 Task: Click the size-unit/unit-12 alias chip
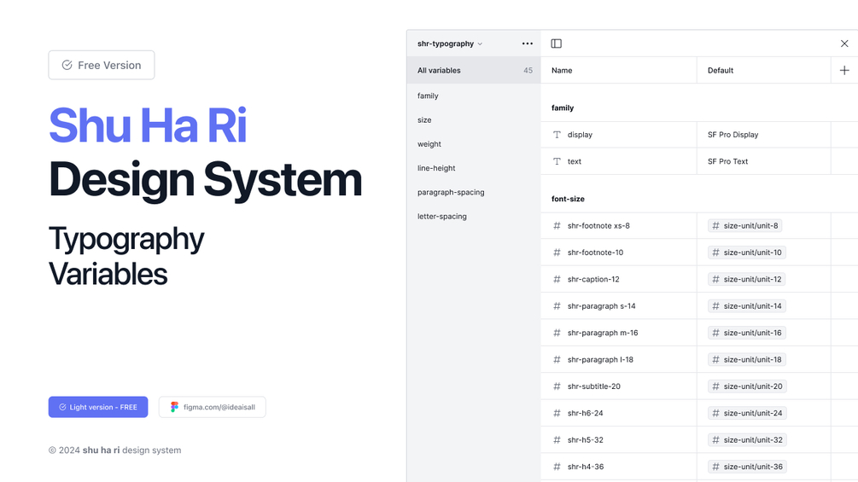tap(747, 279)
